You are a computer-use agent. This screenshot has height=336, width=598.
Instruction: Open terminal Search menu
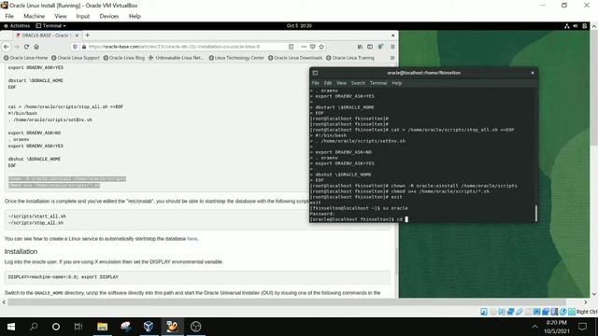tap(358, 83)
